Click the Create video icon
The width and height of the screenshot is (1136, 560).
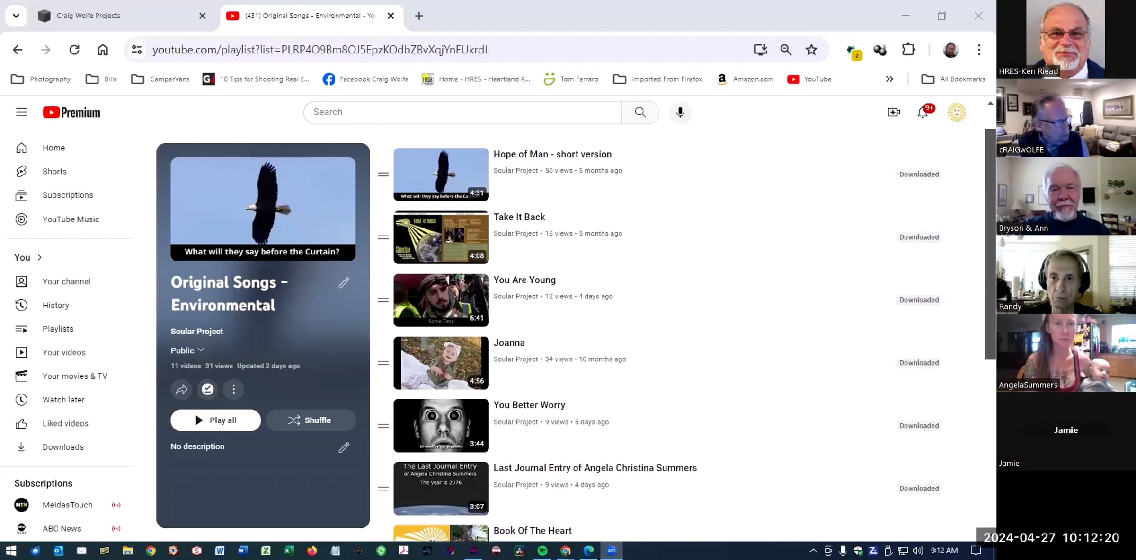point(894,113)
